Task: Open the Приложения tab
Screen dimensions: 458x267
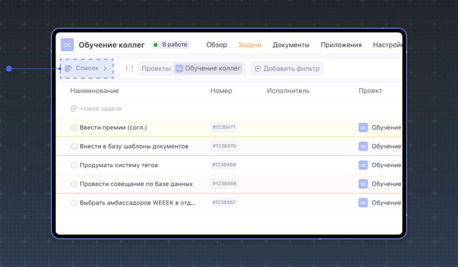Action: pyautogui.click(x=341, y=45)
